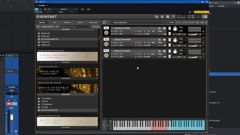Minimize the multi rack header with corner icon
The height and width of the screenshot is (135, 240).
[206, 22]
